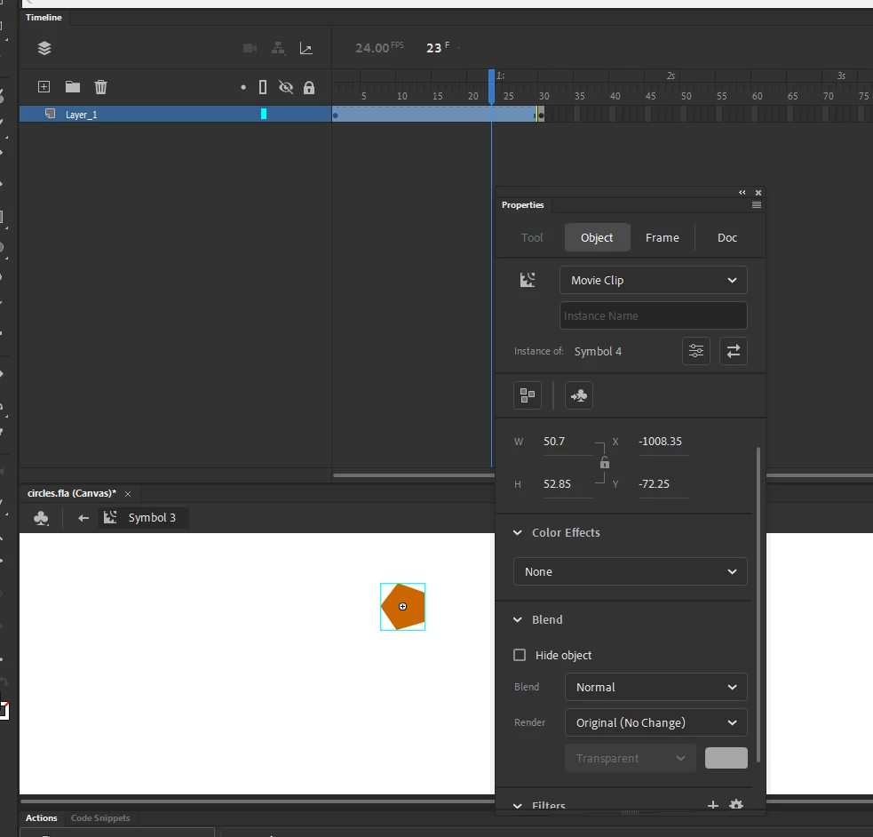Click the gray render background color swatch
The image size is (873, 837).
(726, 759)
